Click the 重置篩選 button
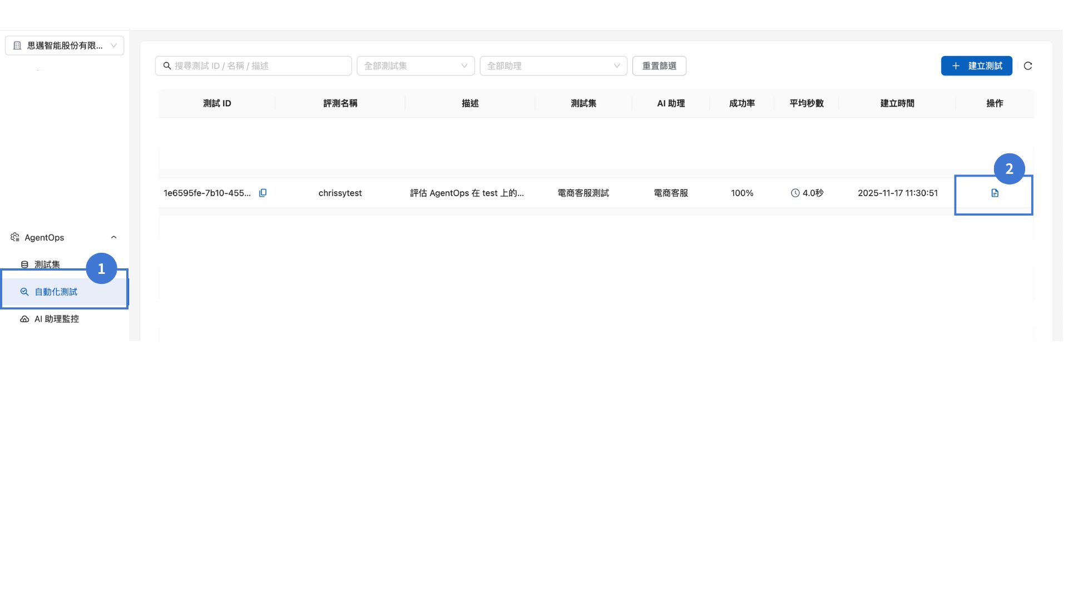The width and height of the screenshot is (1068, 600). 659,66
